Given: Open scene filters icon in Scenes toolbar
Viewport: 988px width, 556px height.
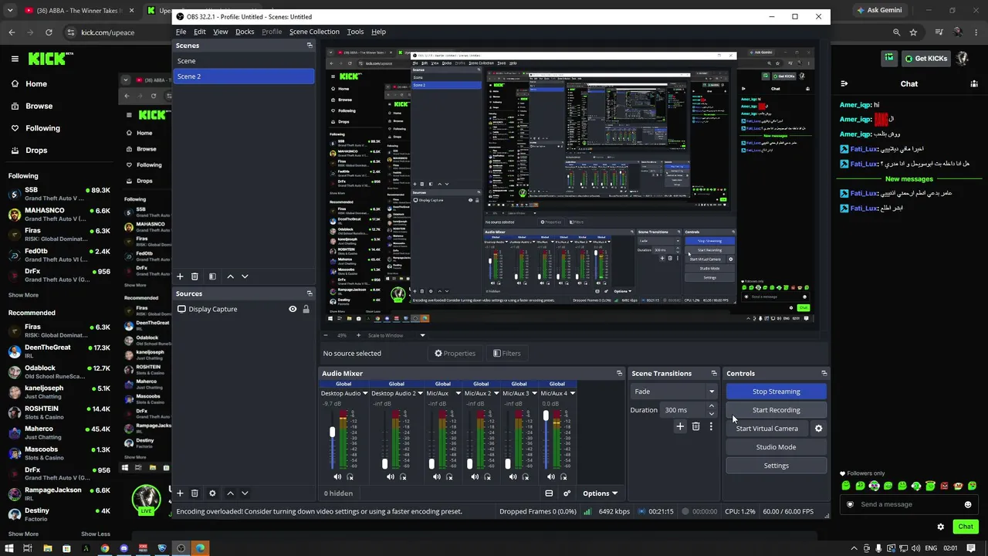Looking at the screenshot, I should tap(212, 276).
